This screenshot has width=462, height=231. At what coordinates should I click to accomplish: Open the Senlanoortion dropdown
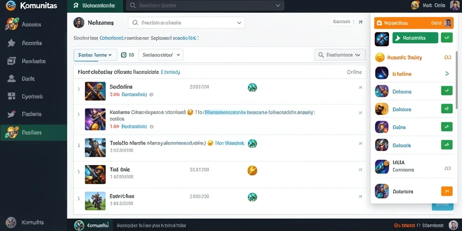161,55
